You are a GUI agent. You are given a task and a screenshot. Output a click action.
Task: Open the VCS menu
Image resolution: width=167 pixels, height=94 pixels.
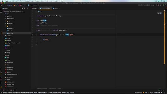tap(51, 1)
